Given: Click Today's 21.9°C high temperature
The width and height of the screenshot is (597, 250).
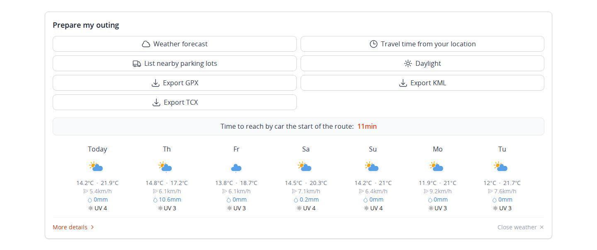Looking at the screenshot, I should pyautogui.click(x=109, y=183).
